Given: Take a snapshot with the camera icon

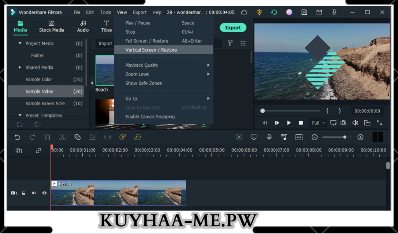Looking at the screenshot, I should [x=343, y=123].
